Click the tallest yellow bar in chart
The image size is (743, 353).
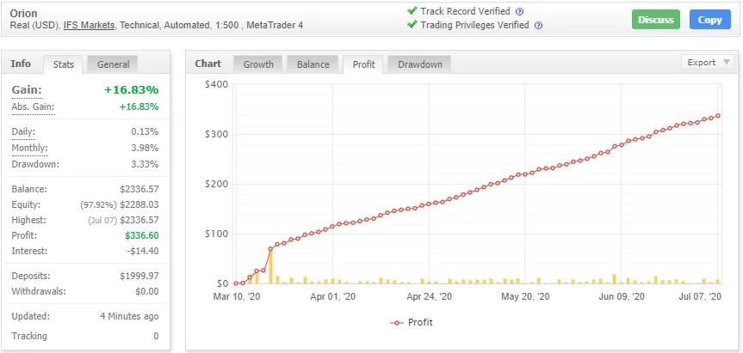point(270,266)
